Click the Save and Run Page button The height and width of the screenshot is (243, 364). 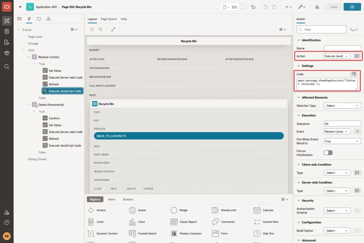[x=352, y=7]
